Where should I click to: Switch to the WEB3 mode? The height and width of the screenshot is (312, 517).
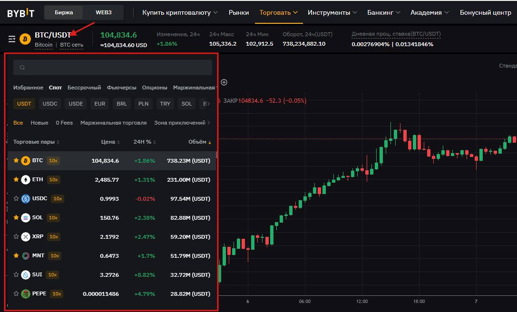pyautogui.click(x=103, y=12)
